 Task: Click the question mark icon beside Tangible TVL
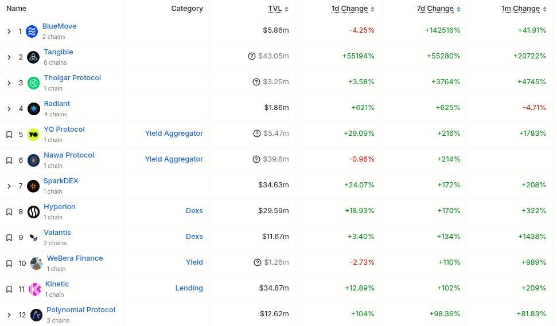[251, 56]
